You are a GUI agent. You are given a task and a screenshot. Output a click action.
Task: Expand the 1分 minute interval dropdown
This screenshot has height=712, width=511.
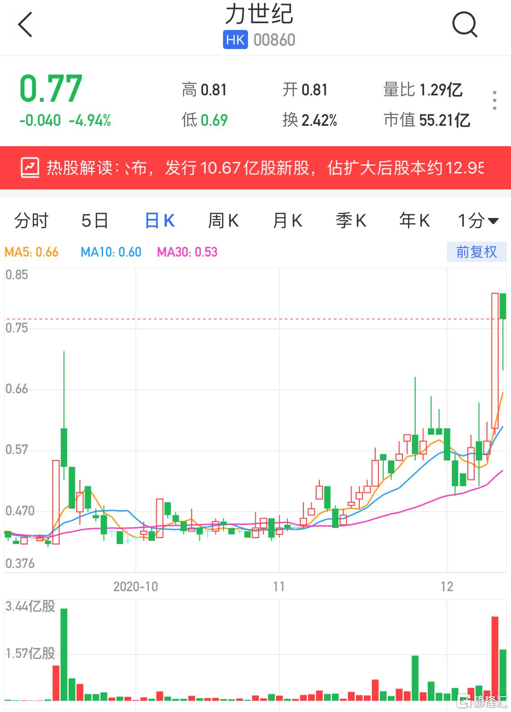[x=478, y=221]
